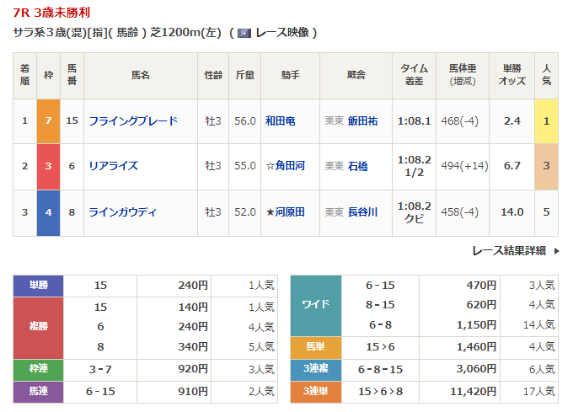Screen dimensions: 573x412
Task: Click the race video film icon
Action: [x=244, y=33]
